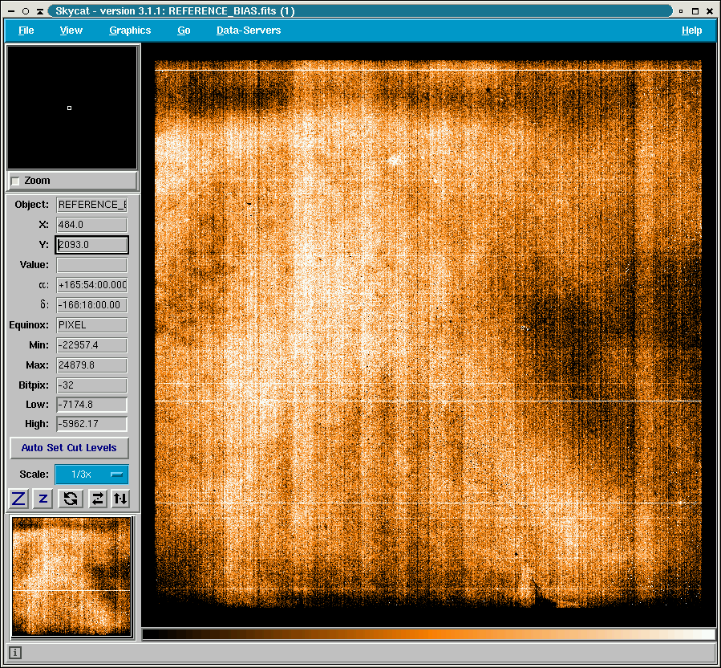Toggle the Zoom checkbox
This screenshot has height=668, width=721.
click(x=15, y=181)
